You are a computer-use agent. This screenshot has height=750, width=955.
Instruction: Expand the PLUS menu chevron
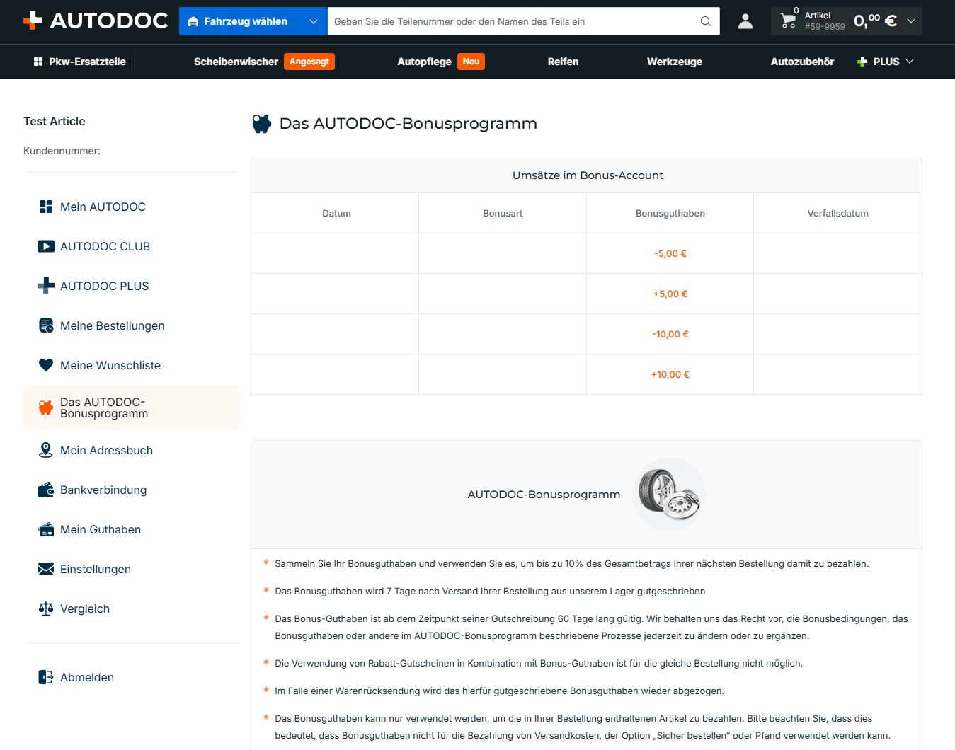coord(910,62)
